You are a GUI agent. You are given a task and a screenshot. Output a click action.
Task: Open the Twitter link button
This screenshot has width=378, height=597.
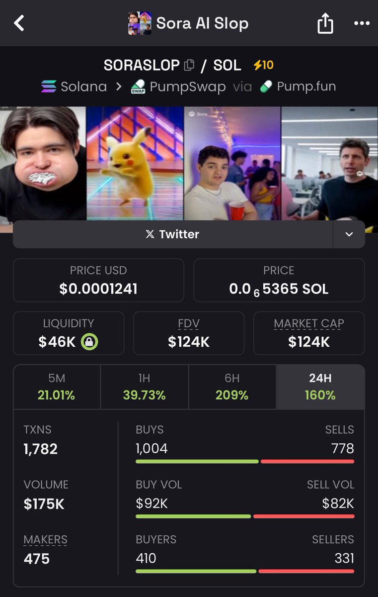click(172, 234)
